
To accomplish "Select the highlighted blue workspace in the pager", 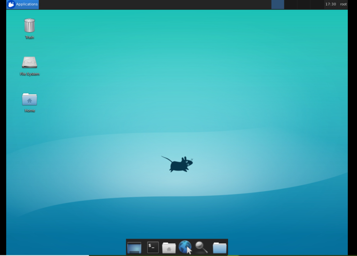I will tap(278, 4).
